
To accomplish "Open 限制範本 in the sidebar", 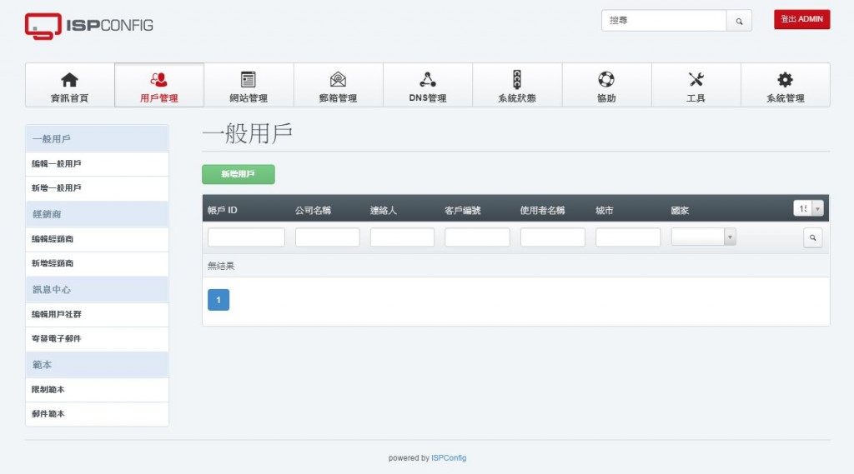I will (x=97, y=390).
